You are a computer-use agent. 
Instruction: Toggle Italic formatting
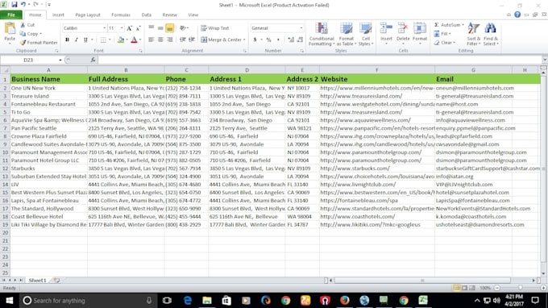[77, 40]
